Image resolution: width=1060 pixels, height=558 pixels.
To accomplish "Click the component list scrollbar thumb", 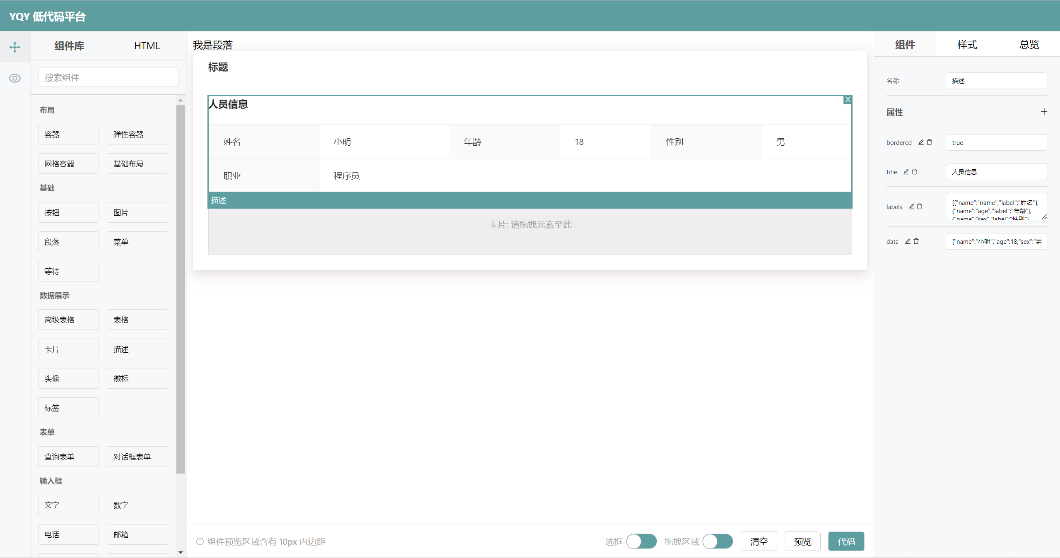I will tap(181, 289).
